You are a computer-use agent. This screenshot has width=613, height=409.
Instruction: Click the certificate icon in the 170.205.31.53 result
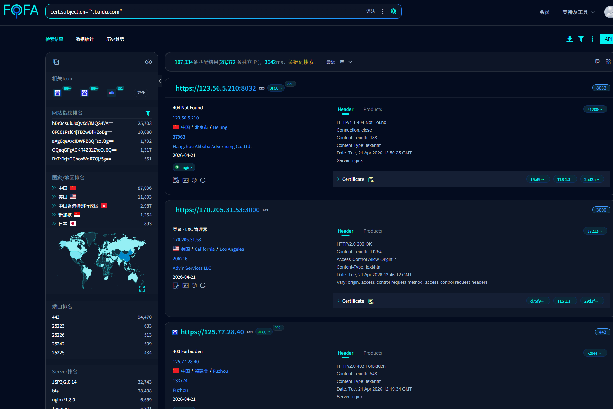(371, 301)
